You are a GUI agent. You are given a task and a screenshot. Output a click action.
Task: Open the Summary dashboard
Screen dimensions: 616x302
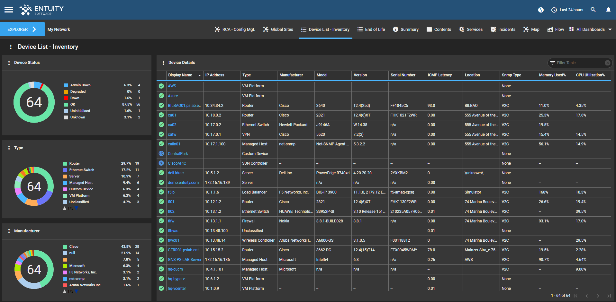click(406, 29)
